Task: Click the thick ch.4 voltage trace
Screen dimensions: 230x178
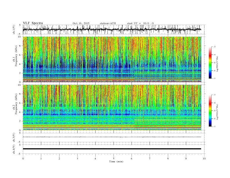Action: click(112, 149)
